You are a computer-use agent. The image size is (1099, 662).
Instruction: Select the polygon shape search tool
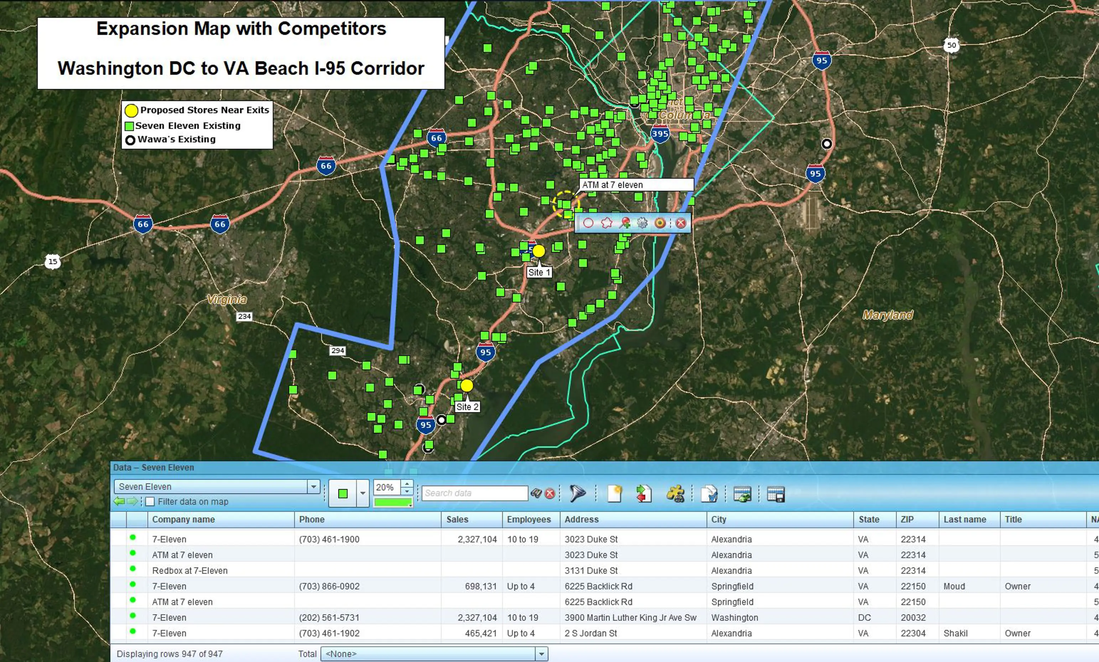(606, 223)
